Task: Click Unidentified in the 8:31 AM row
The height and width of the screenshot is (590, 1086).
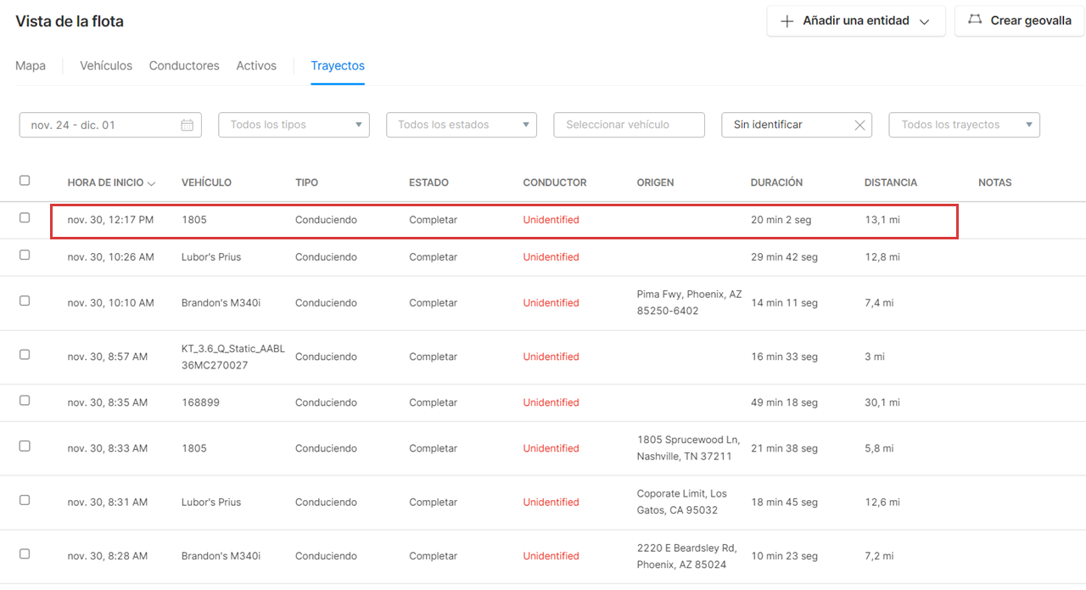Action: pyautogui.click(x=551, y=503)
